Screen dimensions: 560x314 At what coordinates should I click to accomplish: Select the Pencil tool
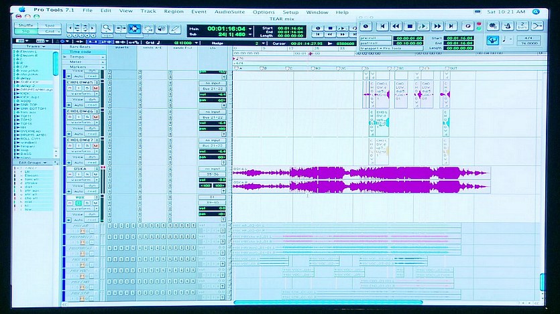175,29
